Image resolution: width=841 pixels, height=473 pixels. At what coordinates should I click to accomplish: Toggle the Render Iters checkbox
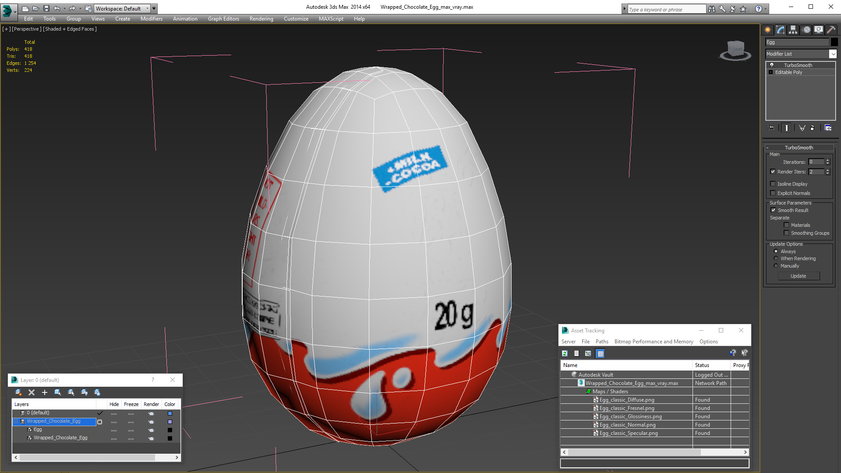tap(773, 172)
